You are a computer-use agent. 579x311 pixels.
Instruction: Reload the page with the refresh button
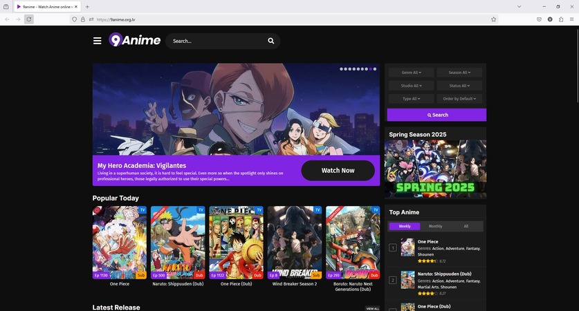click(29, 19)
